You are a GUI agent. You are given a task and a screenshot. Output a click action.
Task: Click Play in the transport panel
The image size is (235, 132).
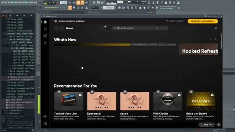tap(50, 3)
